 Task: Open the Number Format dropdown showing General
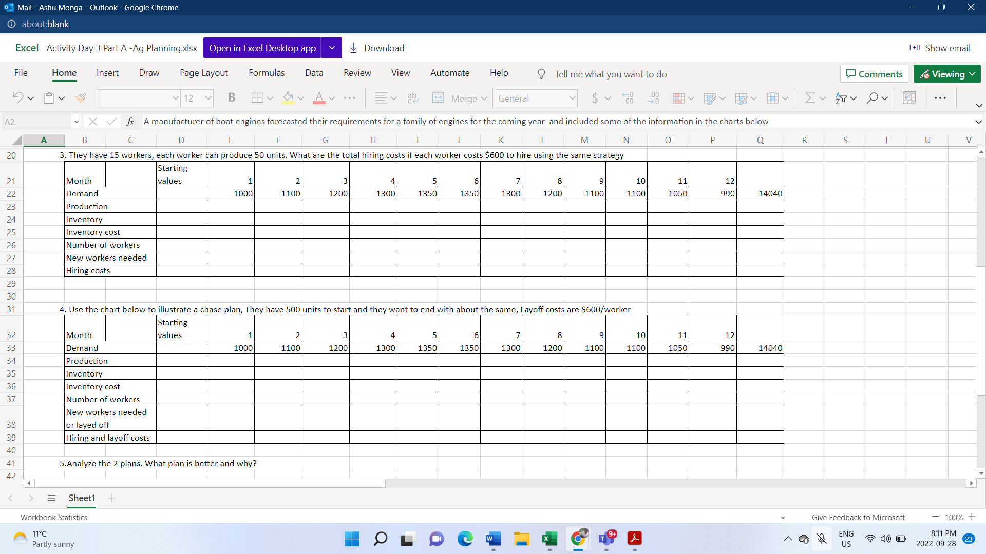536,98
